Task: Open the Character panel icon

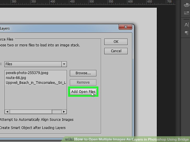Action: pyautogui.click(x=187, y=25)
